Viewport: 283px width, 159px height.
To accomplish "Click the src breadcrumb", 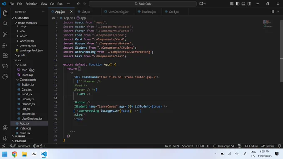I will [53, 18].
